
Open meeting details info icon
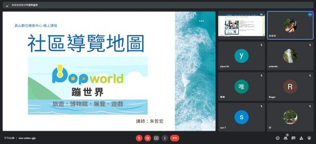(278, 138)
